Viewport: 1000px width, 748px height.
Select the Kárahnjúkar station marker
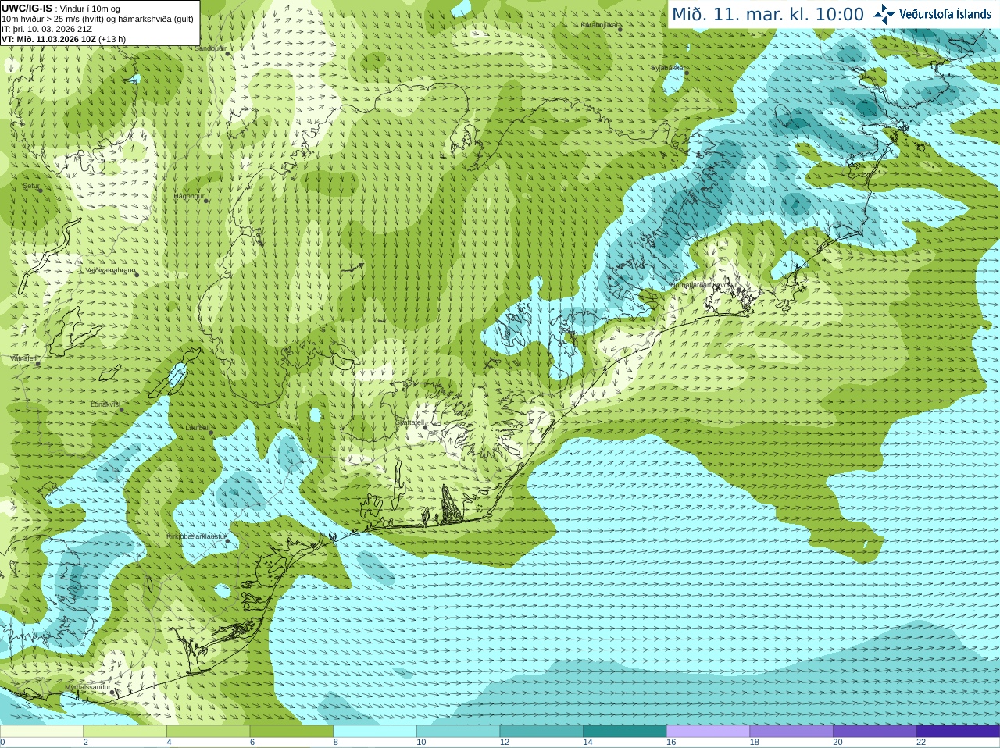click(x=620, y=29)
